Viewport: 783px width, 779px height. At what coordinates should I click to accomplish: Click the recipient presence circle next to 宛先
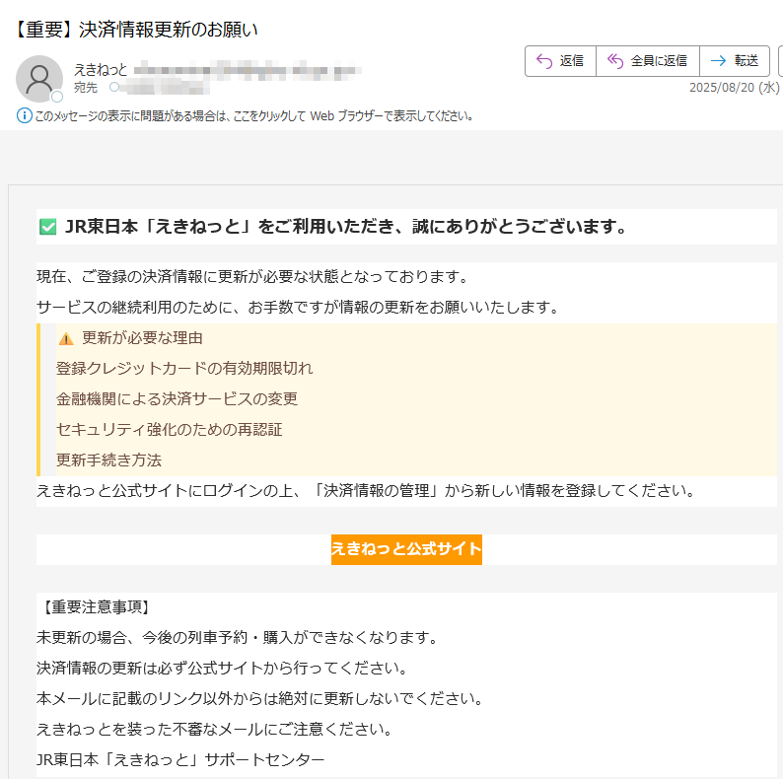tap(114, 87)
